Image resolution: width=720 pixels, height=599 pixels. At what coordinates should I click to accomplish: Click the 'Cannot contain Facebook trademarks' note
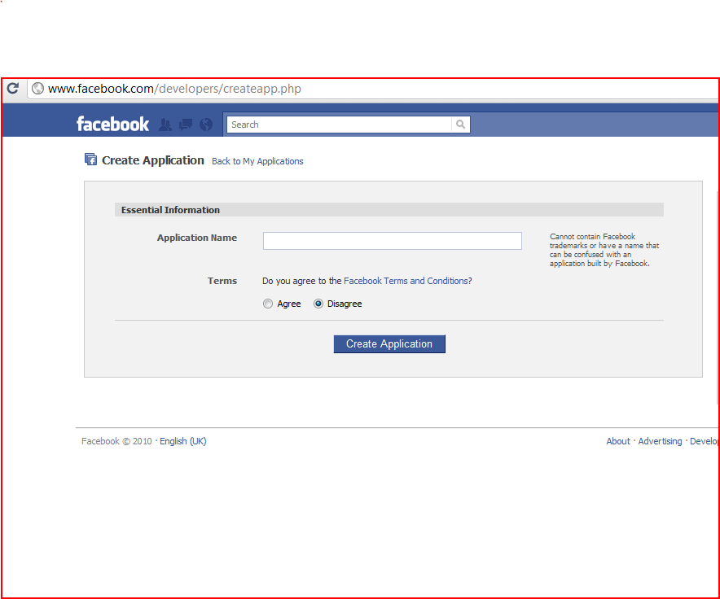pyautogui.click(x=604, y=250)
